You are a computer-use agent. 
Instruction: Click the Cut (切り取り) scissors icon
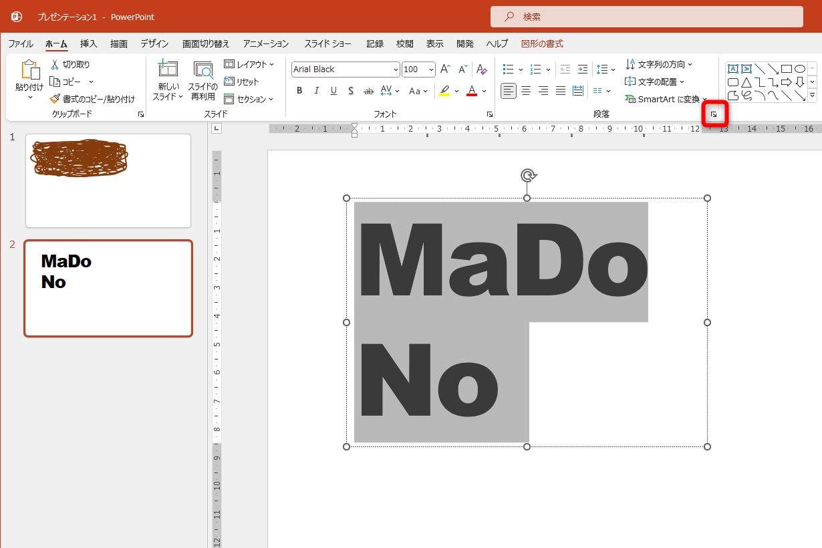tap(55, 64)
